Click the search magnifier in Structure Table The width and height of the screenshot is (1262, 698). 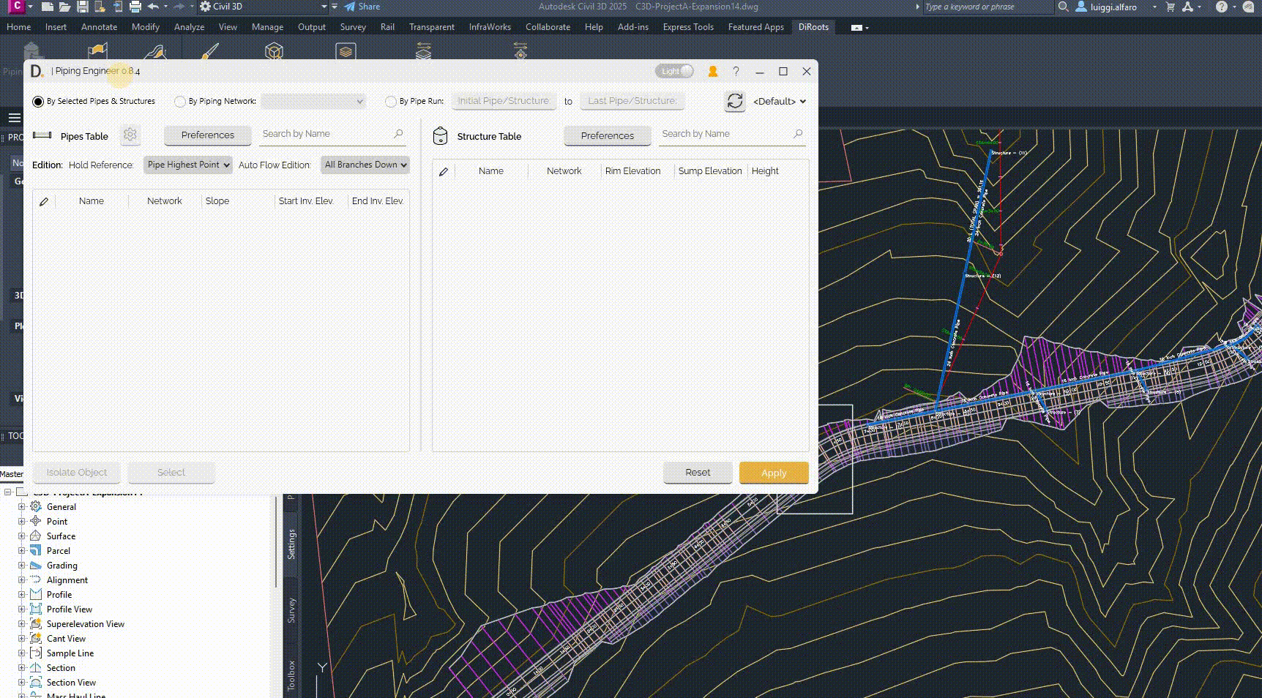point(798,134)
